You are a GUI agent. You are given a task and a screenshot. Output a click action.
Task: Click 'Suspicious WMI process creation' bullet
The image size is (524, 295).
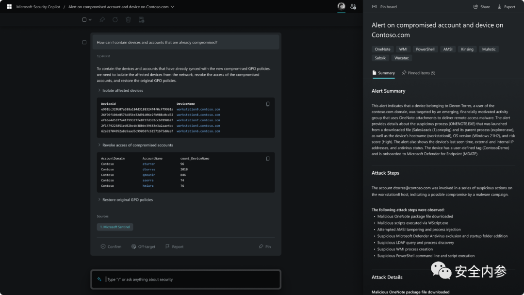tap(405, 249)
